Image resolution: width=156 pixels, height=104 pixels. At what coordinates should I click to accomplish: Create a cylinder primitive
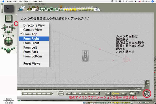[49, 10]
